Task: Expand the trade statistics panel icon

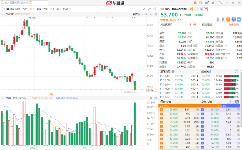Action: pos(236,72)
